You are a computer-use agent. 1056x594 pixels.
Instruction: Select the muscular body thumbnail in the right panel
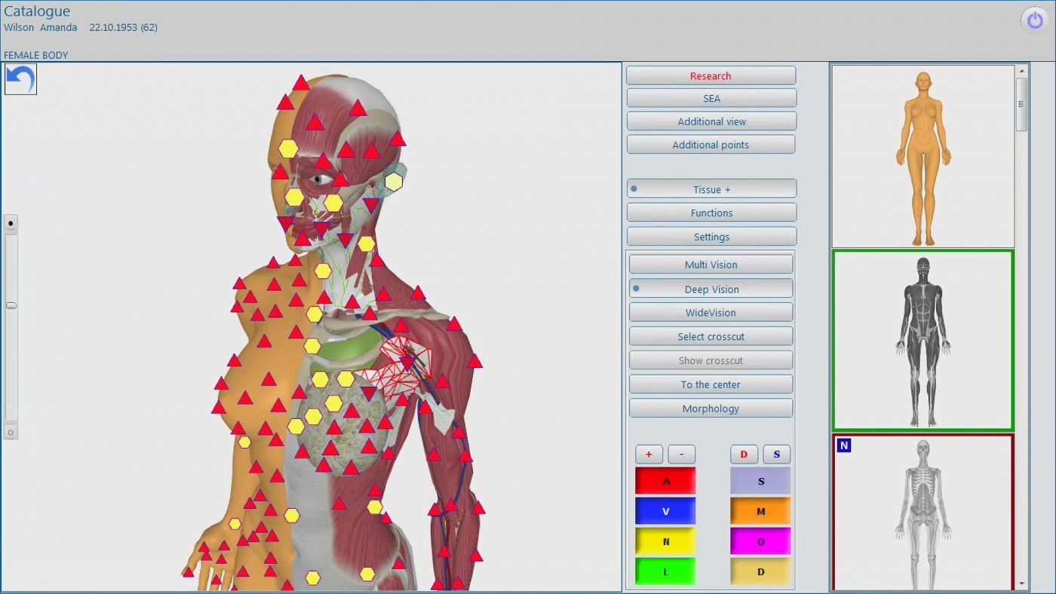(x=922, y=340)
